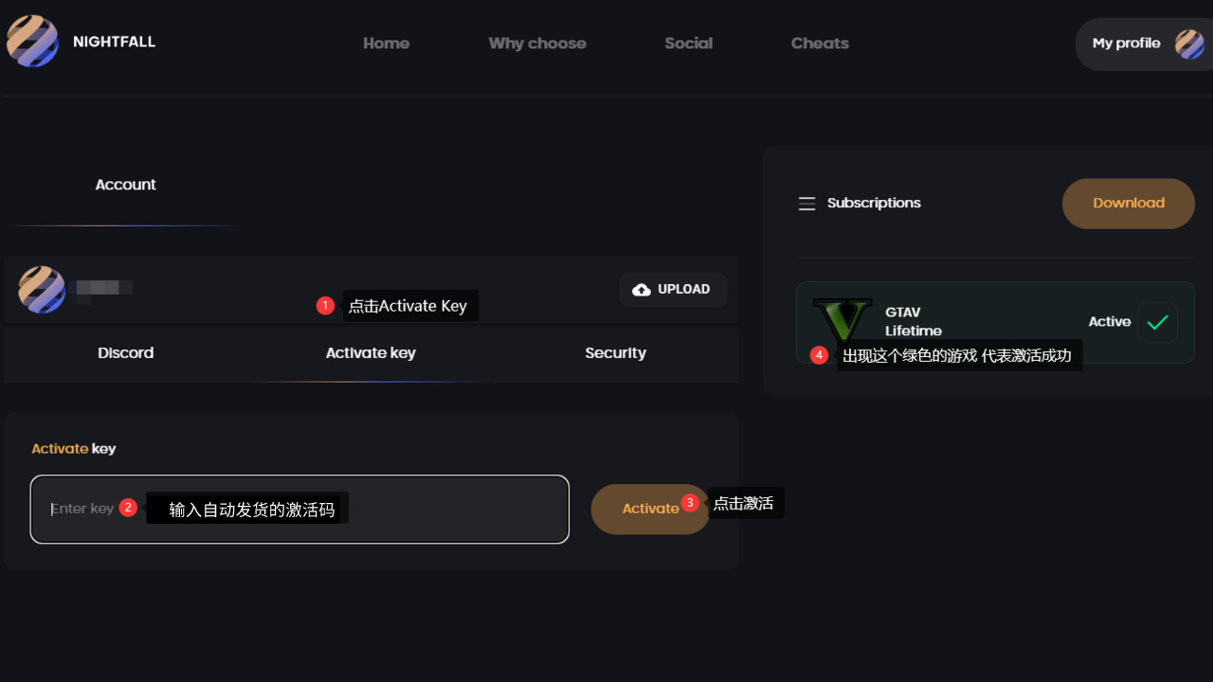Open the Social navigation link
Viewport: 1213px width, 682px height.
click(688, 44)
